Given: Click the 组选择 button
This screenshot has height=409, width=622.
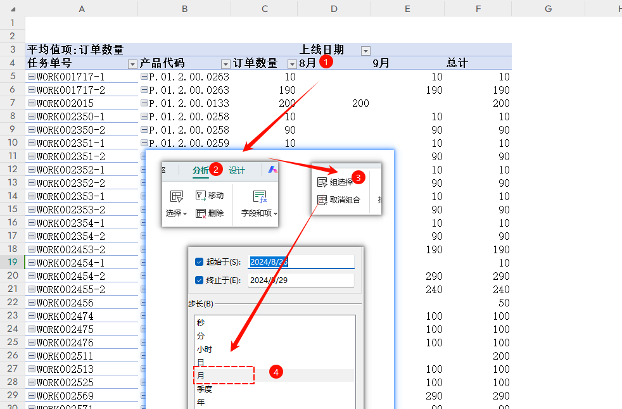Looking at the screenshot, I should (x=335, y=182).
